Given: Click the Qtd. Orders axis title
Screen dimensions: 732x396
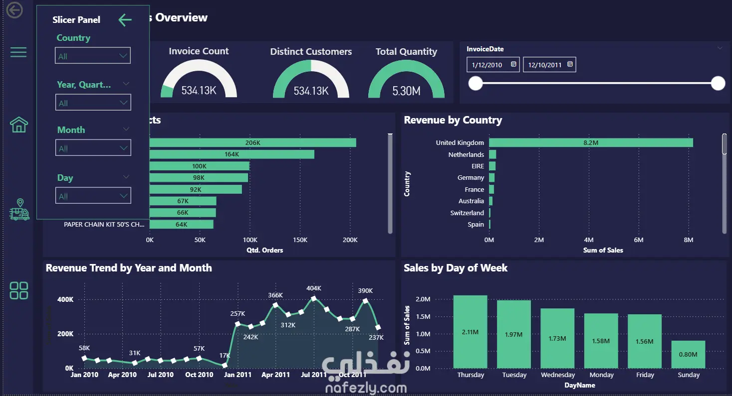Looking at the screenshot, I should pyautogui.click(x=265, y=250).
